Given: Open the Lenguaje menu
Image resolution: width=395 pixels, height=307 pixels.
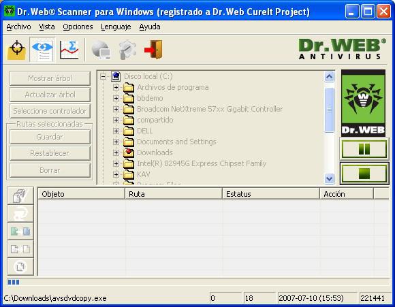Looking at the screenshot, I should [x=116, y=27].
